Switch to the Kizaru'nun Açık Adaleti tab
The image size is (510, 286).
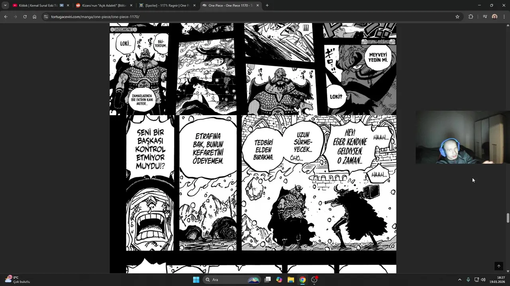pyautogui.click(x=104, y=5)
